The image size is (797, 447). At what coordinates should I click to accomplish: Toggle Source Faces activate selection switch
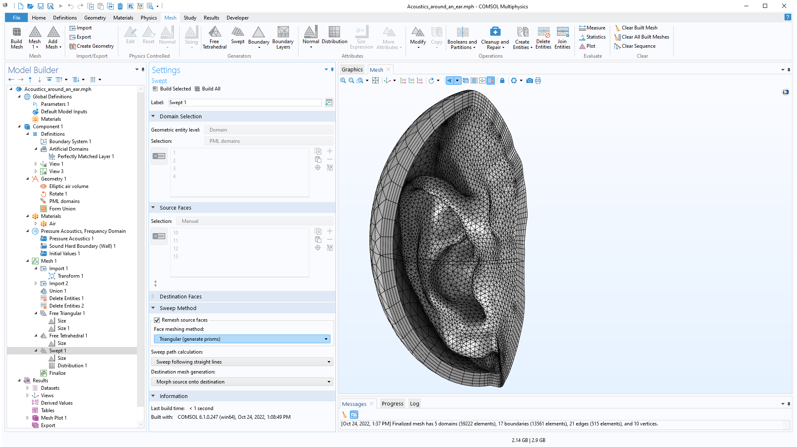[x=159, y=236]
